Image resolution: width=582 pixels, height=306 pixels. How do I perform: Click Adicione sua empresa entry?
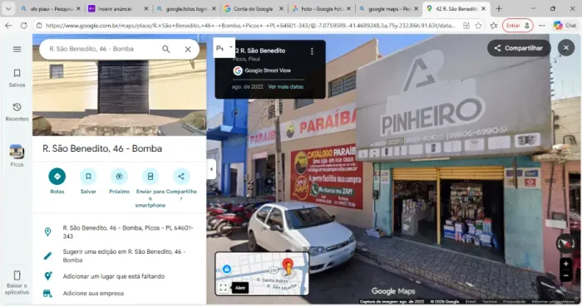pyautogui.click(x=120, y=294)
